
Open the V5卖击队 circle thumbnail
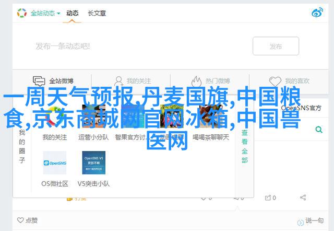[x=94, y=163]
